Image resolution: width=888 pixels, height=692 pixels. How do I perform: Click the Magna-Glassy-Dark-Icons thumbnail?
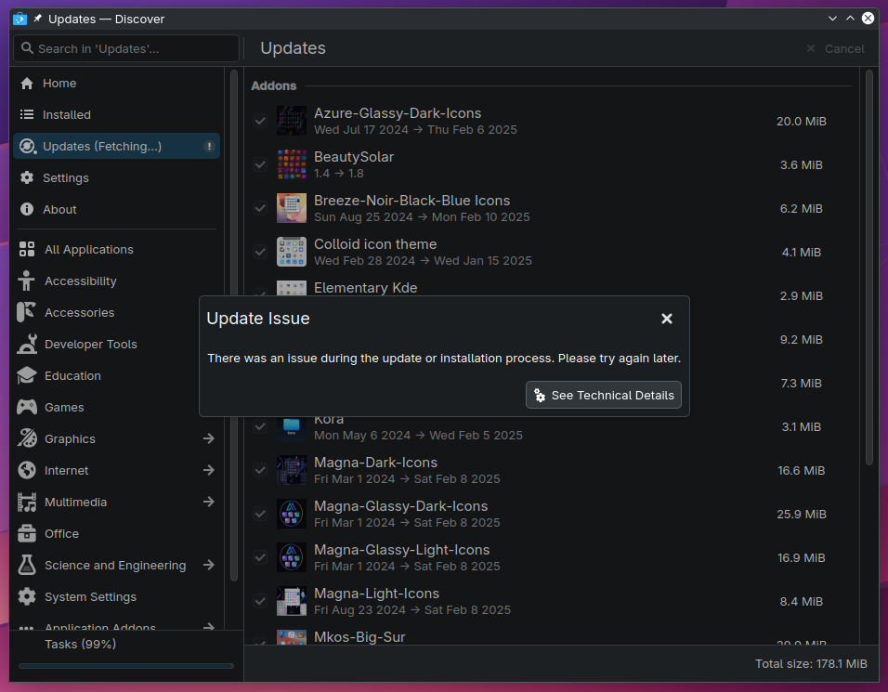tap(292, 515)
